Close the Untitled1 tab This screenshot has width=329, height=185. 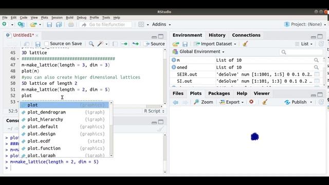37,35
